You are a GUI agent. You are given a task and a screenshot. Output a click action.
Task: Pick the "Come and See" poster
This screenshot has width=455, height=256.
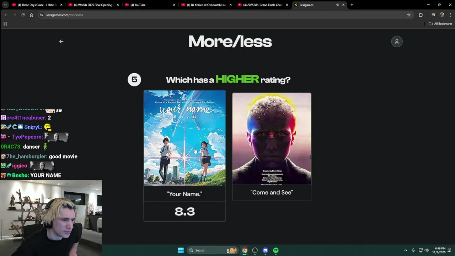click(x=272, y=139)
